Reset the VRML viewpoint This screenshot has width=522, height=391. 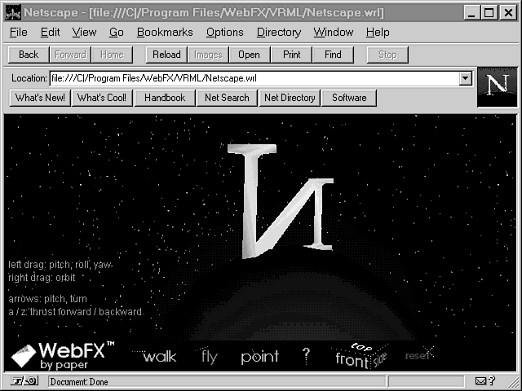click(417, 355)
